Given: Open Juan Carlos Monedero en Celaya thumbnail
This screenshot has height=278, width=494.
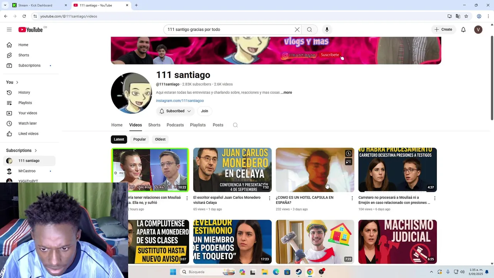Looking at the screenshot, I should [232, 170].
